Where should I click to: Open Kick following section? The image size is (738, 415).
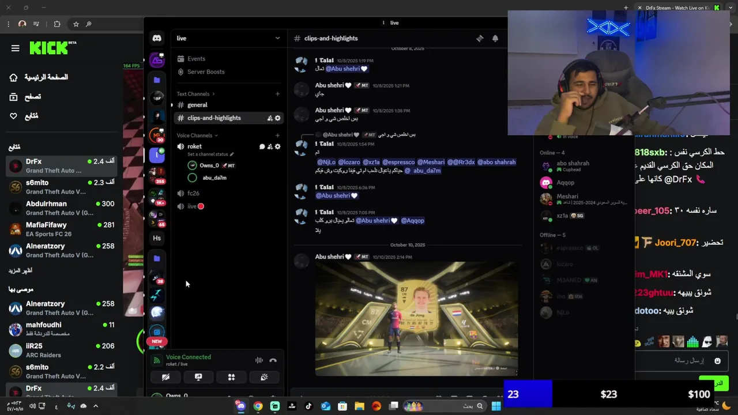click(x=24, y=116)
